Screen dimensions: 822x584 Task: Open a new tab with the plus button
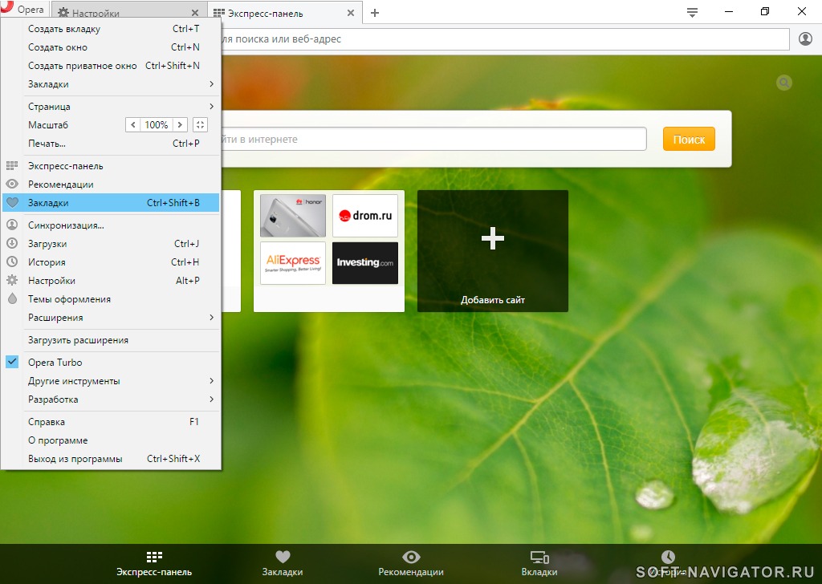coord(375,13)
